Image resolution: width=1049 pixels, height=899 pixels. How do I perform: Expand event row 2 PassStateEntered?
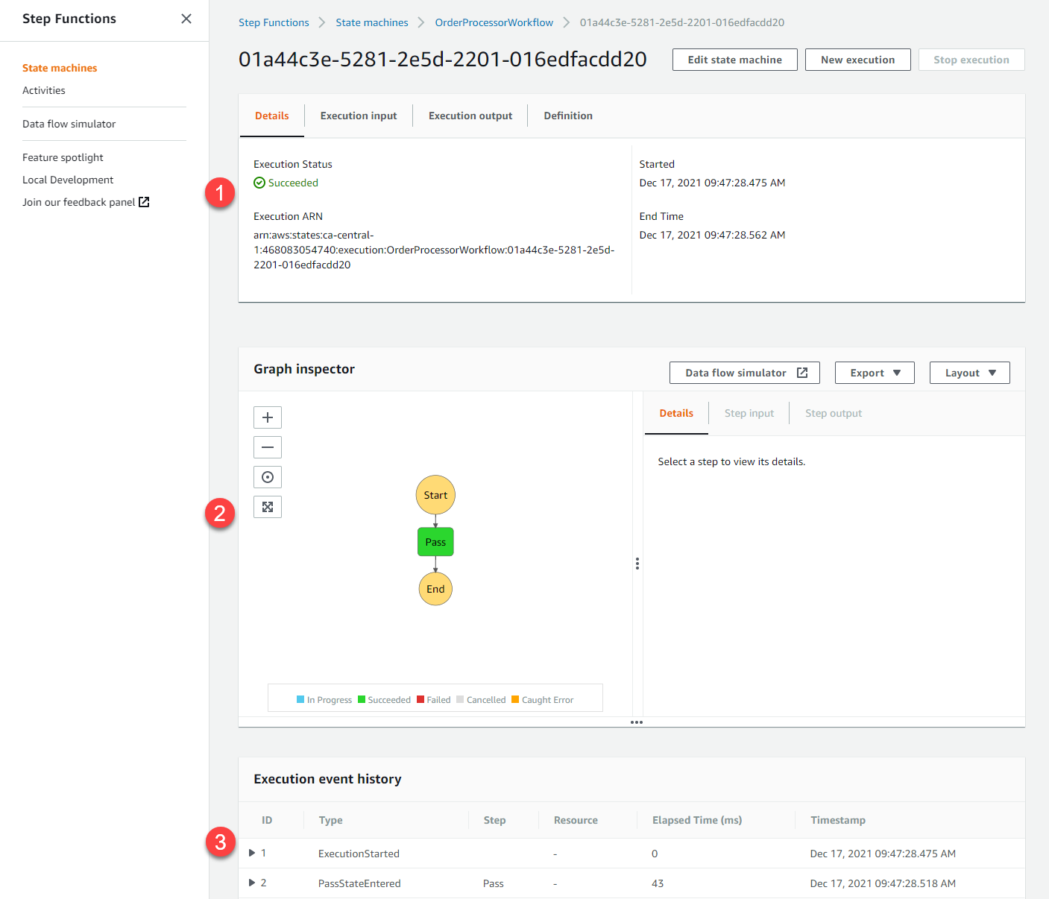(252, 883)
